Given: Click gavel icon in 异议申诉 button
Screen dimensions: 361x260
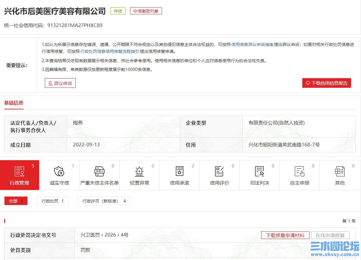Looking at the screenshot, I should (x=50, y=83).
